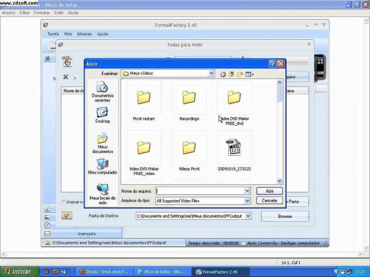Viewport: 370px width, 277px height.
Task: Expand the Pasta de Destino dropdown
Action: tap(248, 216)
